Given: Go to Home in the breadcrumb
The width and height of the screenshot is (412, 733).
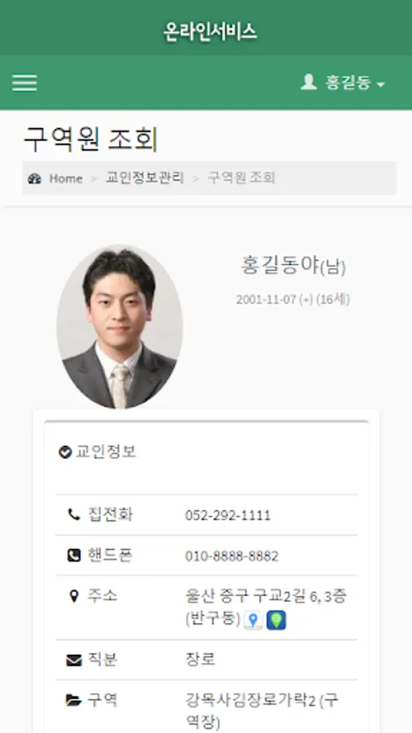Looking at the screenshot, I should 66,178.
